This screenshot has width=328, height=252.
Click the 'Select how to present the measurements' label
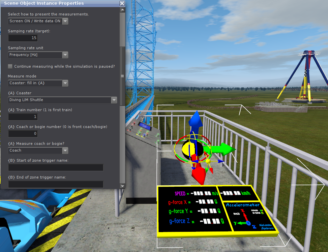[48, 14]
